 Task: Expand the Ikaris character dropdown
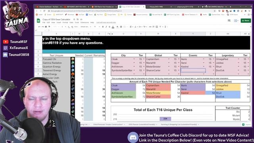[204, 59]
